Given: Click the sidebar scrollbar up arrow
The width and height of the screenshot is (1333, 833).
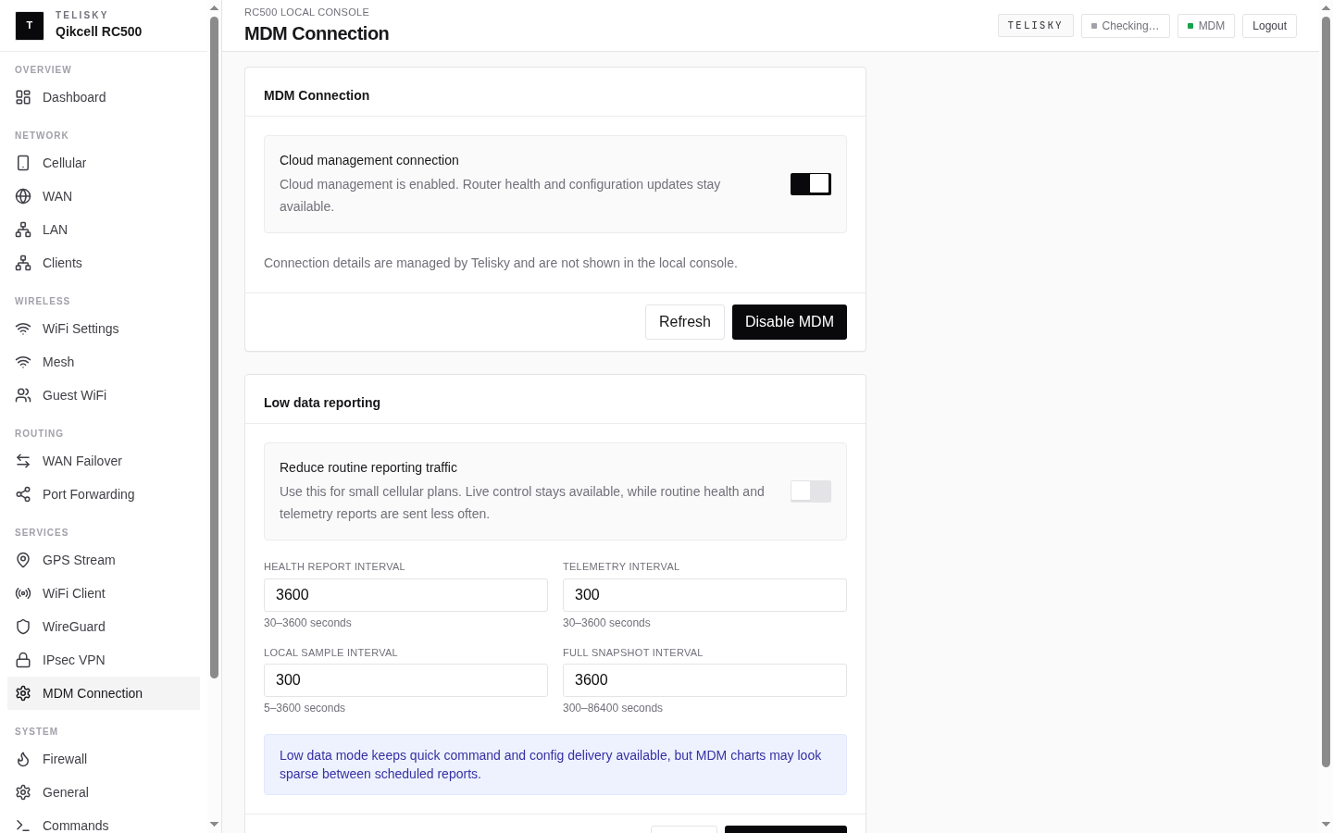Looking at the screenshot, I should pos(214,7).
